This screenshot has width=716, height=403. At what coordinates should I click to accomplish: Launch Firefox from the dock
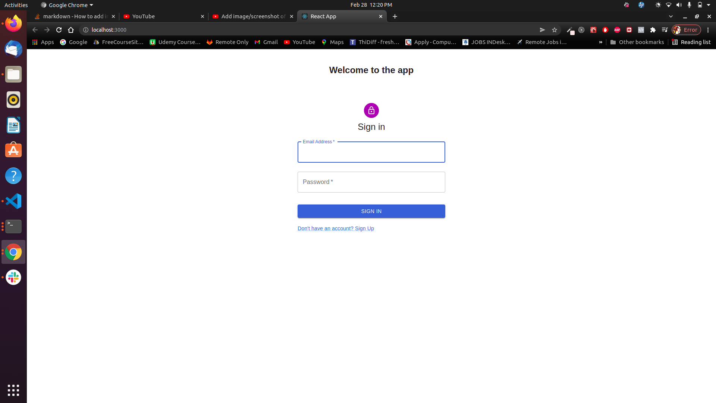pyautogui.click(x=13, y=23)
